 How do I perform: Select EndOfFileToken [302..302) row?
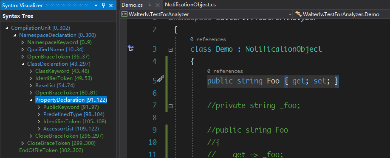51,150
